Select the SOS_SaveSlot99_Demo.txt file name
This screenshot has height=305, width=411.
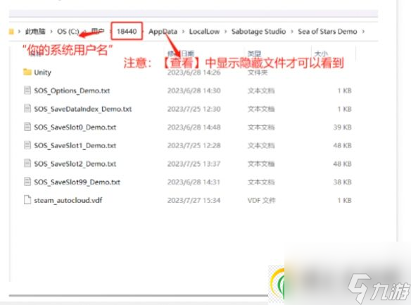tap(77, 182)
